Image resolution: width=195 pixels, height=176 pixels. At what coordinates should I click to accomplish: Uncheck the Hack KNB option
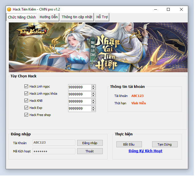pyautogui.click(x=26, y=101)
